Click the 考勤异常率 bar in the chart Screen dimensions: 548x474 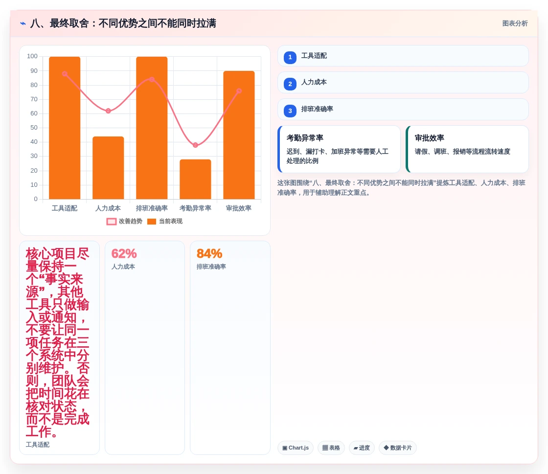coord(195,179)
